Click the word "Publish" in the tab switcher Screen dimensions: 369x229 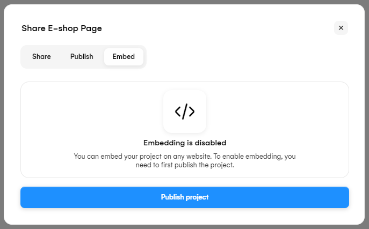(82, 56)
